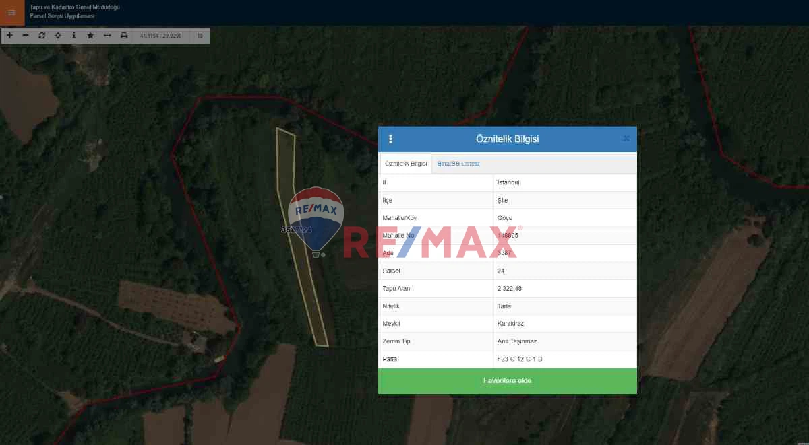
Task: Click the Tapu Alanı value 2.322,48
Action: click(510, 288)
